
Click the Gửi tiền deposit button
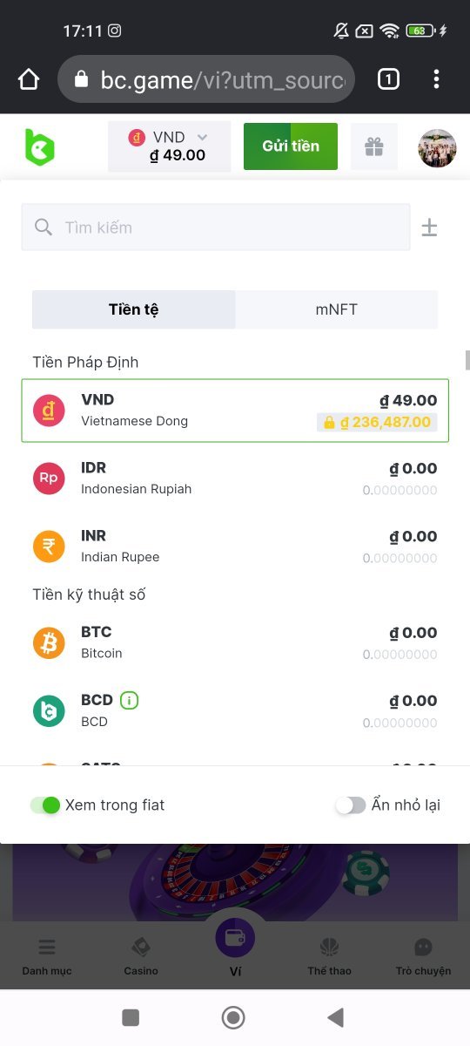(x=291, y=146)
